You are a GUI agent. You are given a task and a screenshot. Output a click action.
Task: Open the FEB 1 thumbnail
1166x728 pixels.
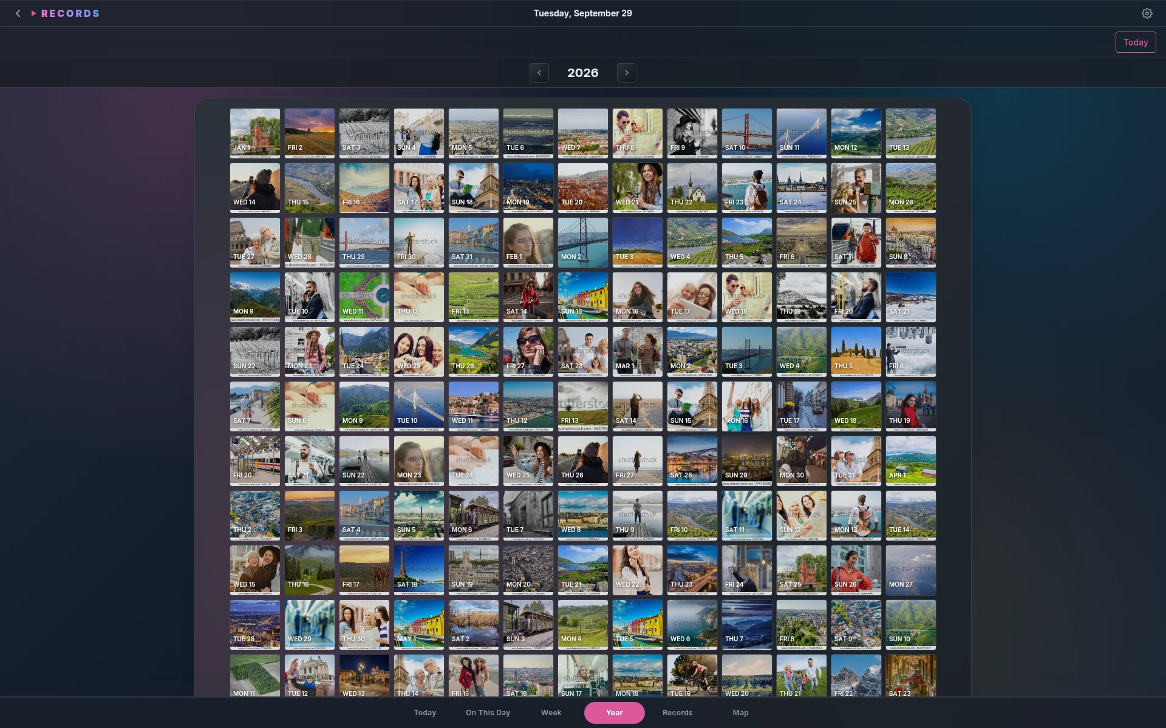pos(528,243)
